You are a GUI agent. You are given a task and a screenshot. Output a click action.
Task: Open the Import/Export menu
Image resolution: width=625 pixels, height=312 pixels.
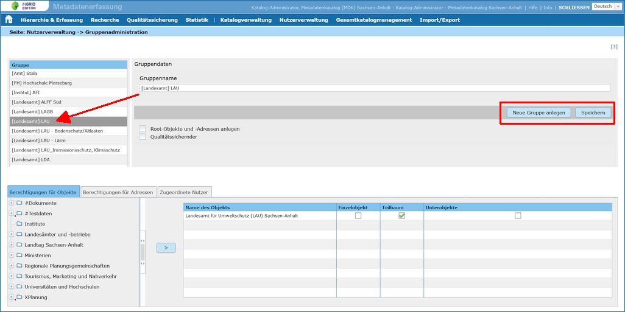click(x=440, y=20)
